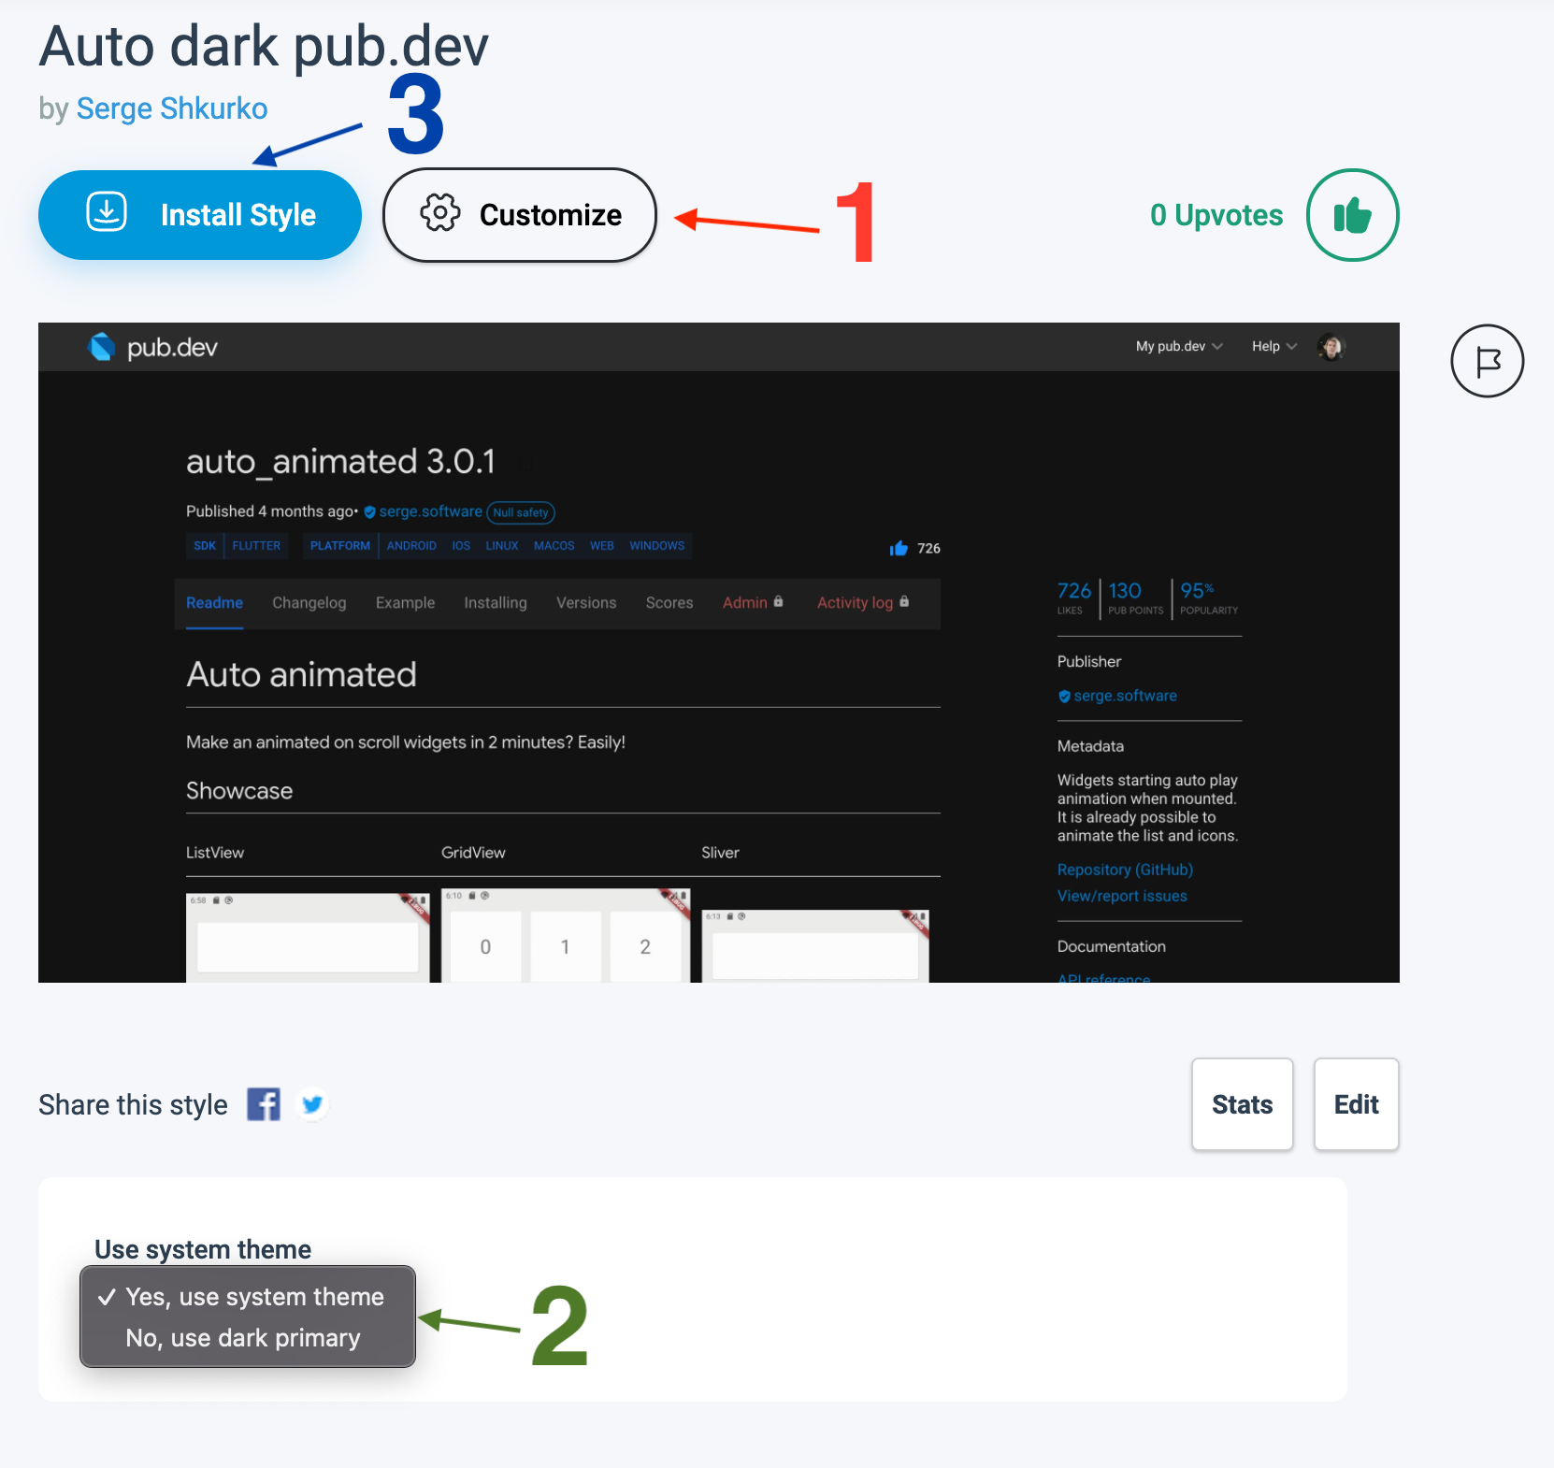The image size is (1554, 1468).
Task: Click the style preview screenshot
Action: coord(719,653)
